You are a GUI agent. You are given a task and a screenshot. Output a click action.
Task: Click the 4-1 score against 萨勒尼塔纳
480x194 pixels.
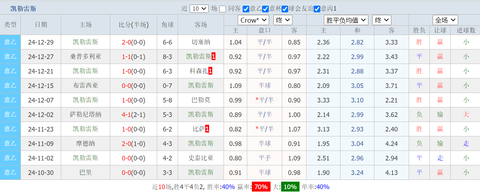click(126, 114)
